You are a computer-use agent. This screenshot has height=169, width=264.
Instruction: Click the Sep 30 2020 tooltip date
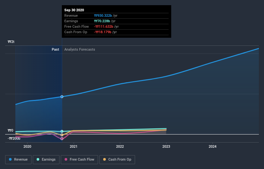coord(74,10)
